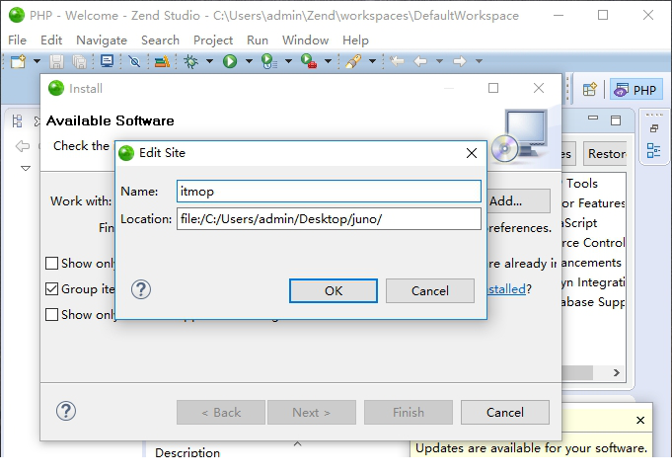The width and height of the screenshot is (672, 475).
Task: Click the toolbar Back navigation arrow
Action: [x=420, y=61]
